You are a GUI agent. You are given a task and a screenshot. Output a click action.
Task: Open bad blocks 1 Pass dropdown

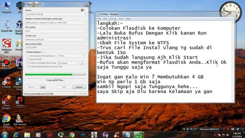(71, 56)
